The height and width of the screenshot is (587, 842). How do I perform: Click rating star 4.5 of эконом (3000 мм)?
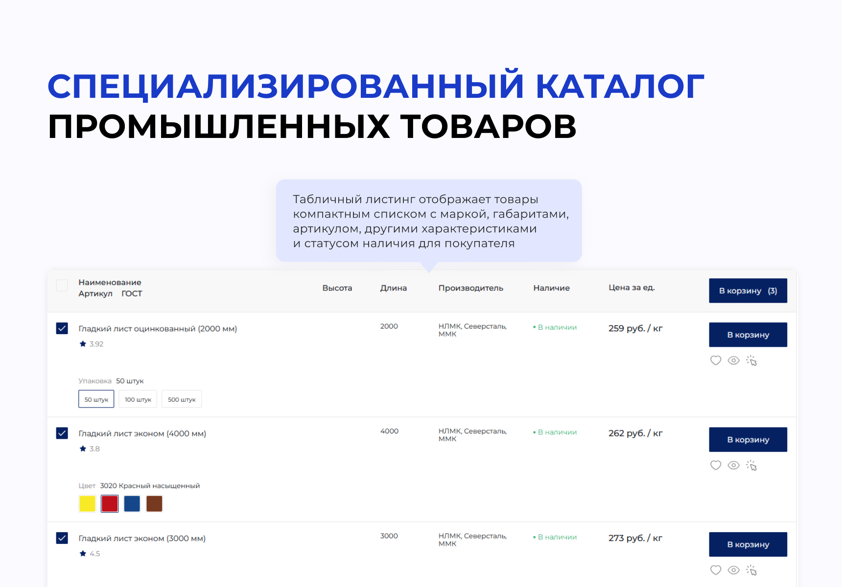click(83, 553)
